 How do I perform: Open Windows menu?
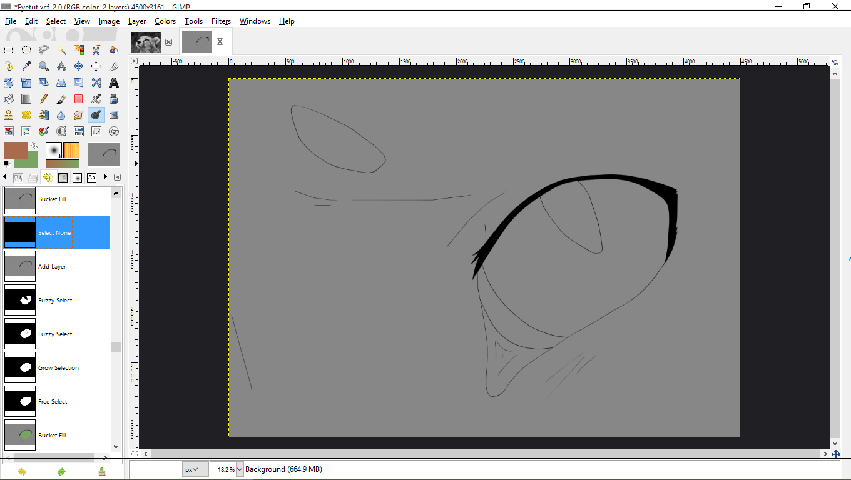click(255, 21)
